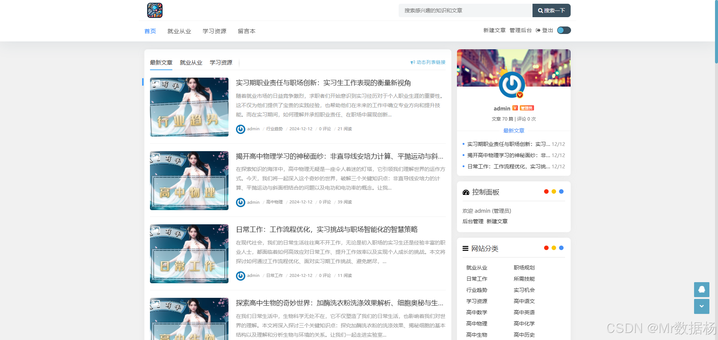
Task: Click the orange V verified badge by admin
Action: [515, 108]
